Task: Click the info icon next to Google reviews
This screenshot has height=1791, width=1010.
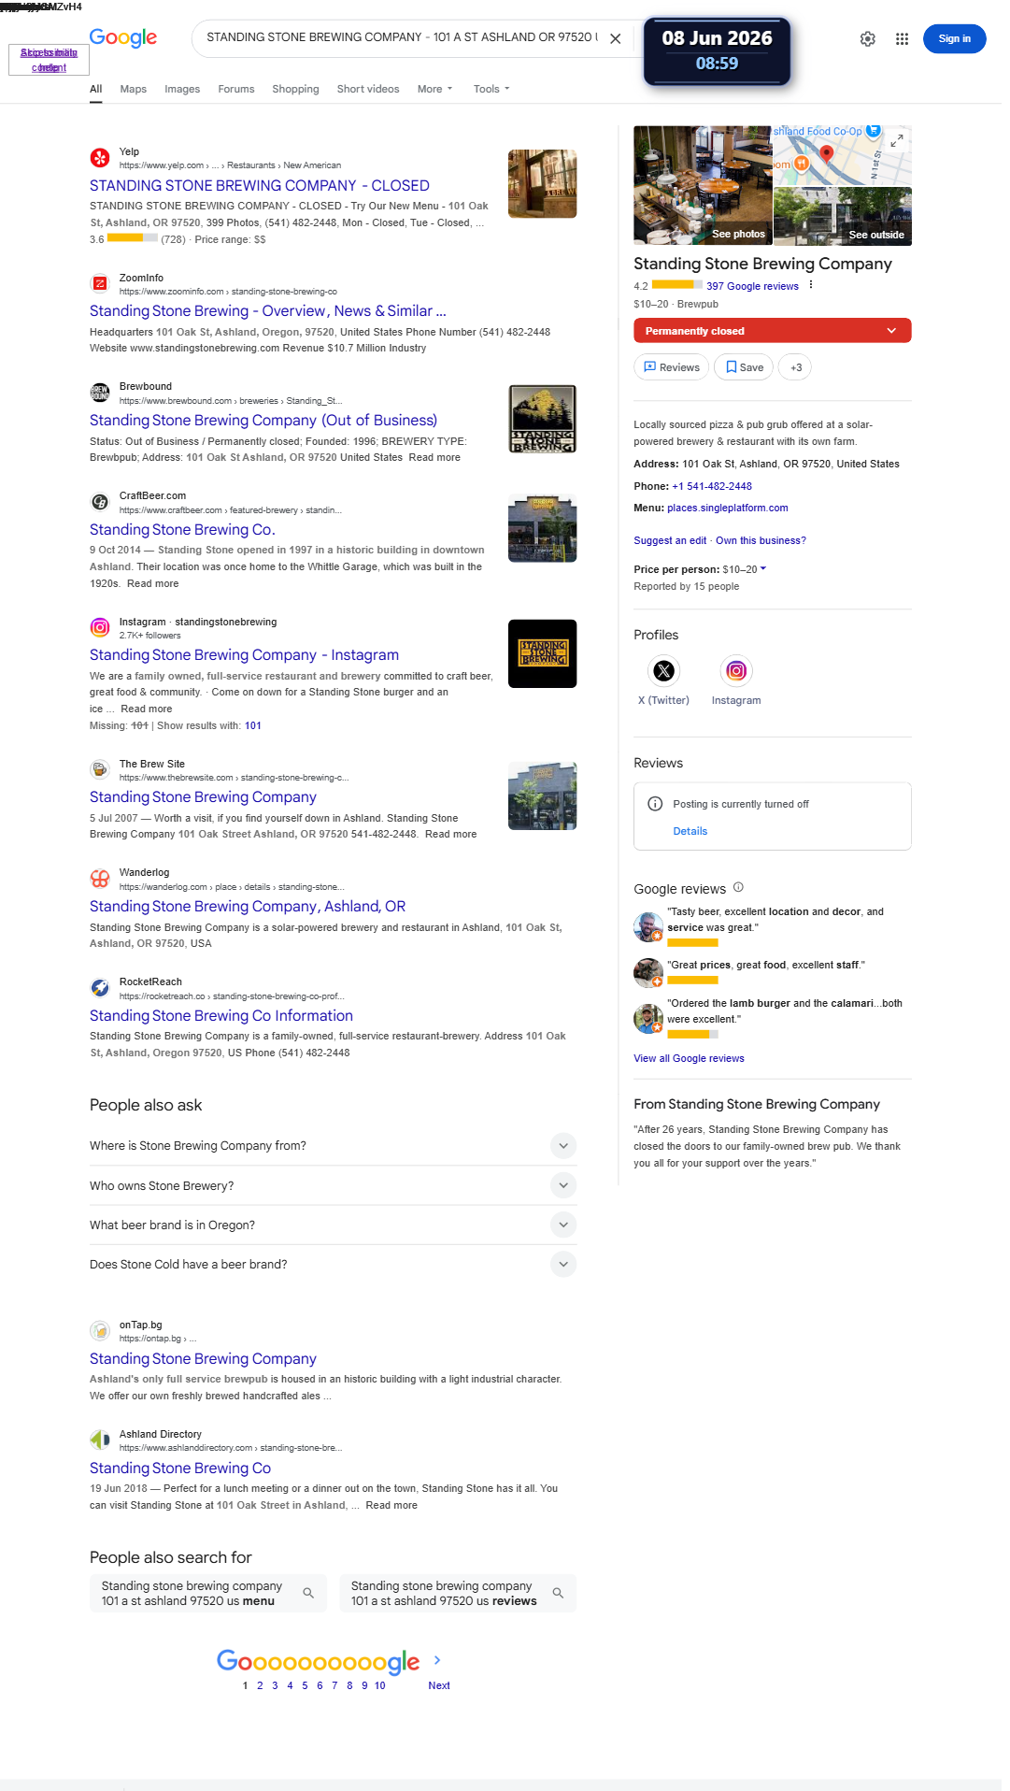Action: [x=738, y=887]
